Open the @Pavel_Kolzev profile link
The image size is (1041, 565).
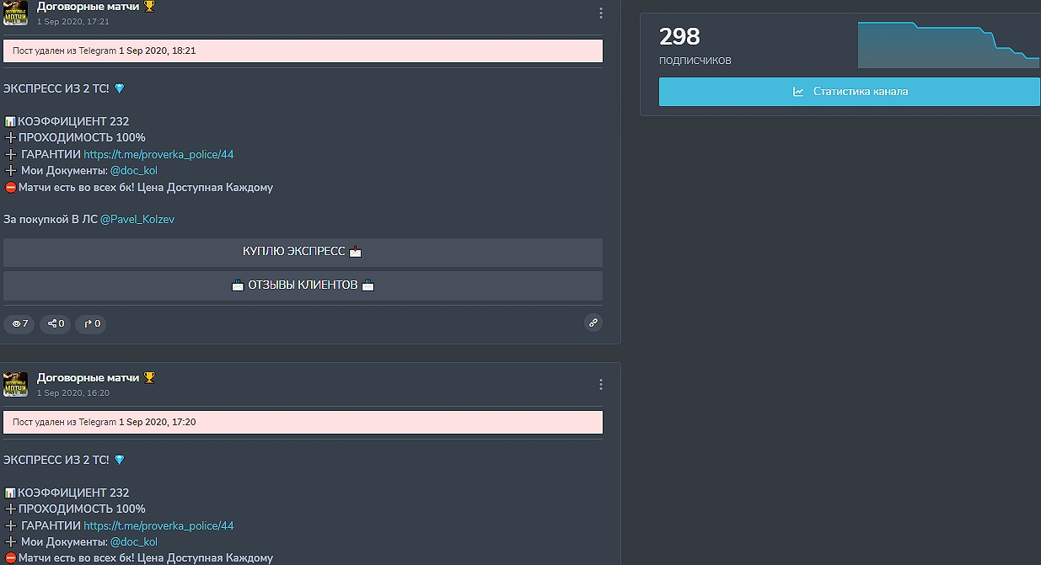137,219
